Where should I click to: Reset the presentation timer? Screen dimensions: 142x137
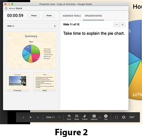pyautogui.click(x=49, y=16)
